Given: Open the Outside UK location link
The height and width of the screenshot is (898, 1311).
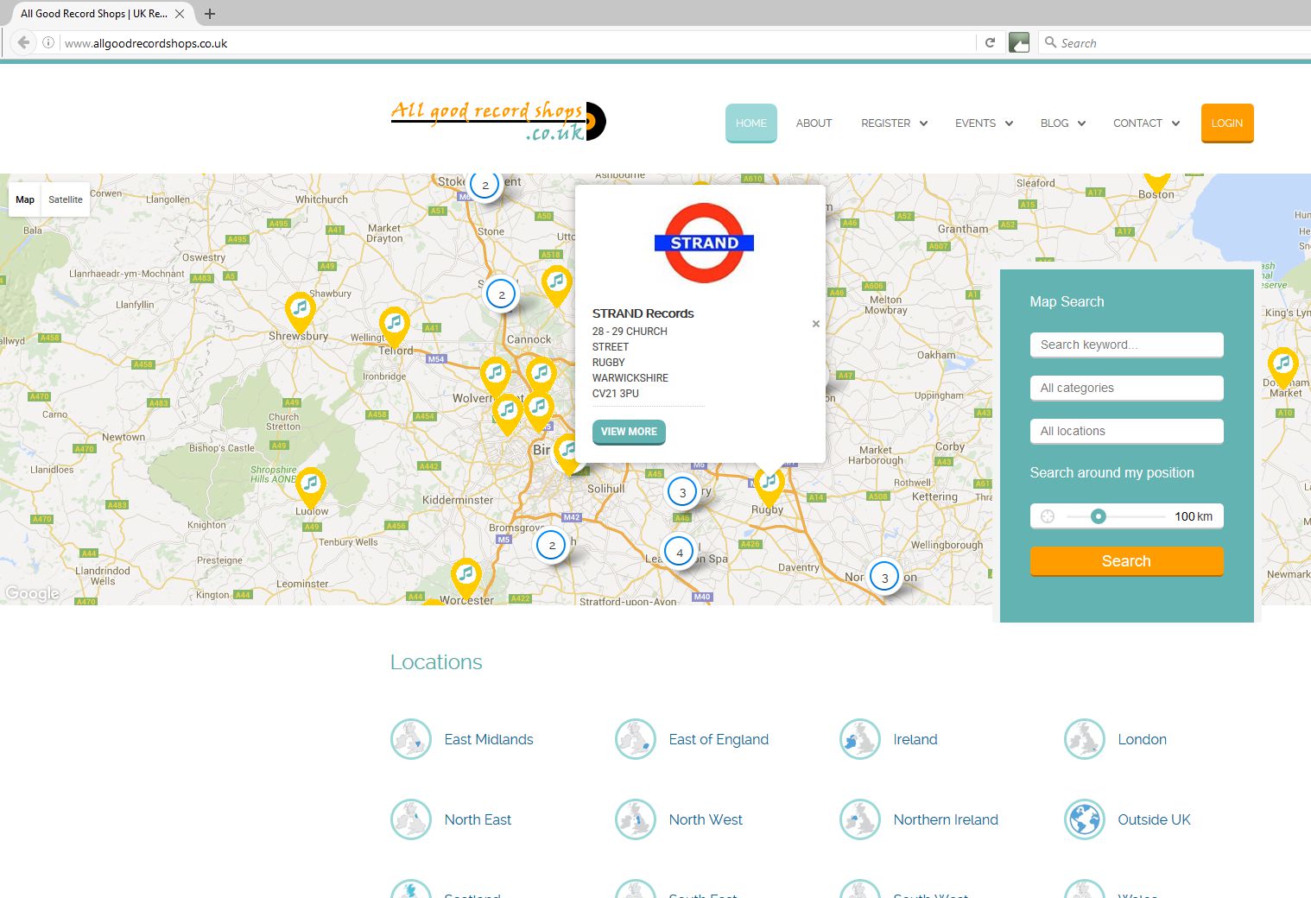Looking at the screenshot, I should pyautogui.click(x=1154, y=819).
